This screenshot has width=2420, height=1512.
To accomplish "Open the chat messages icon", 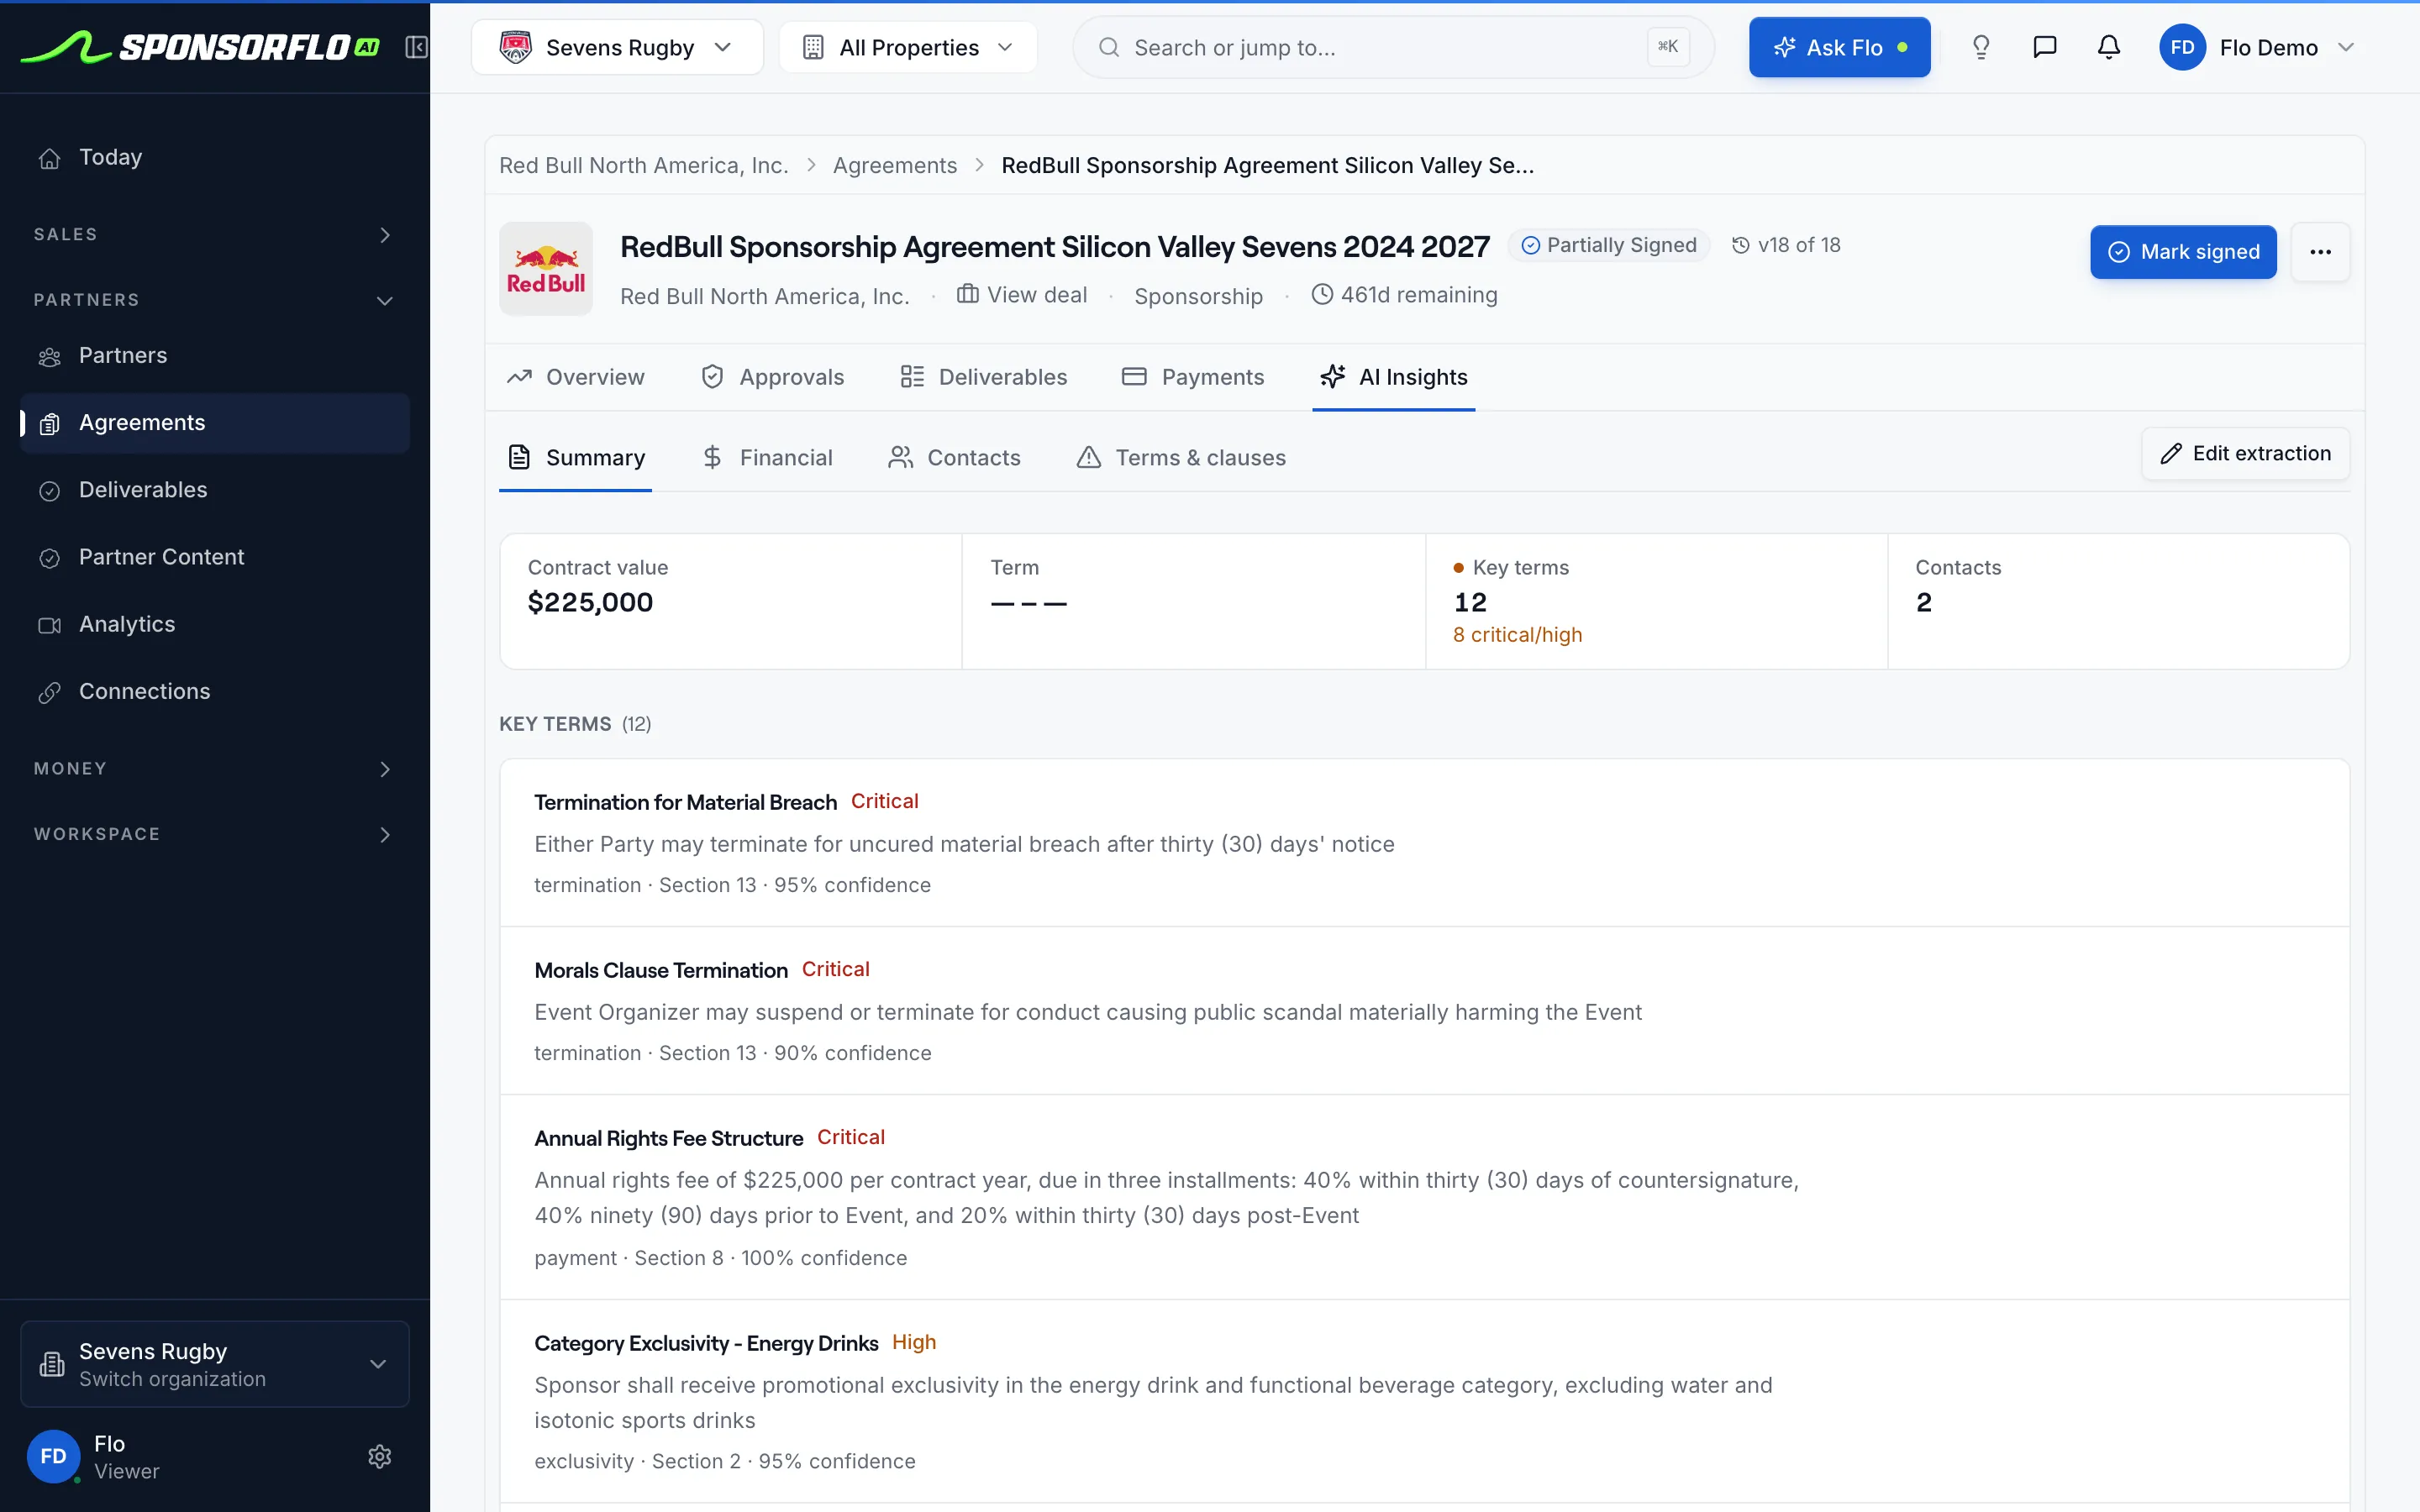I will coord(2045,47).
